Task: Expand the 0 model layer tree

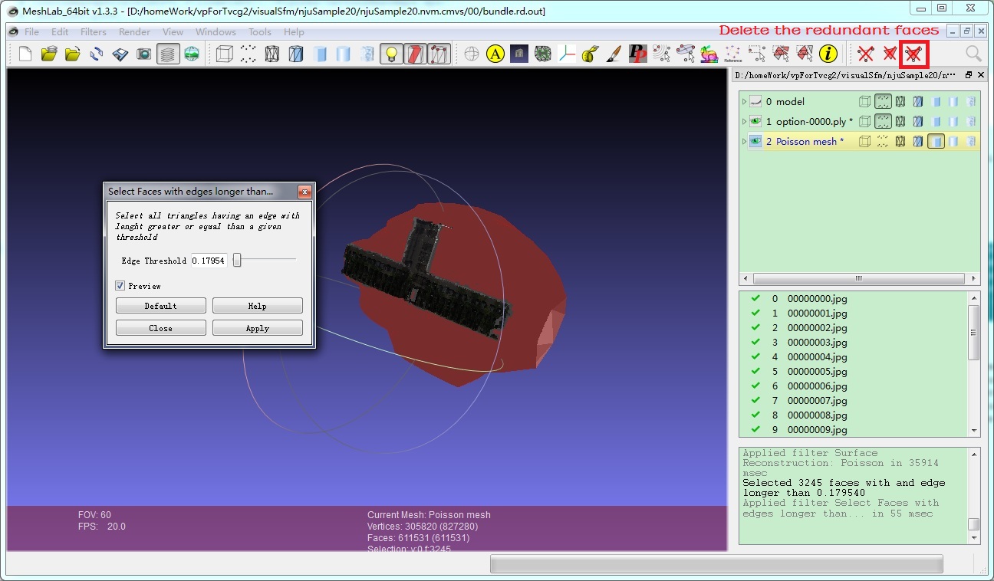Action: (x=744, y=101)
